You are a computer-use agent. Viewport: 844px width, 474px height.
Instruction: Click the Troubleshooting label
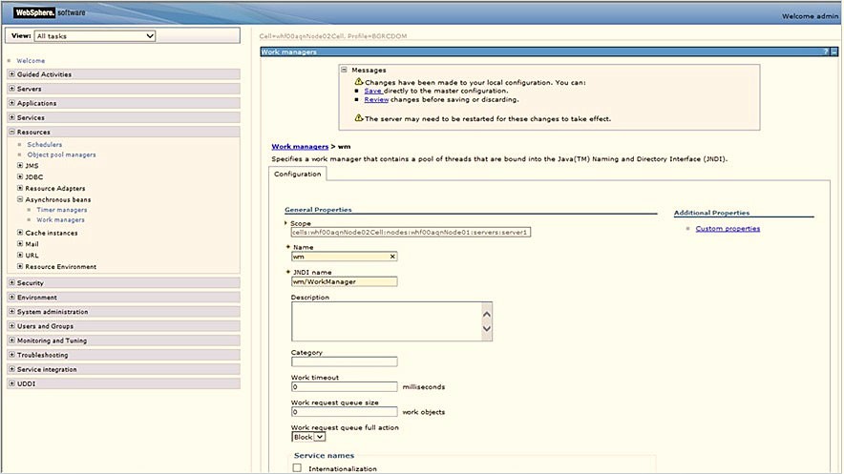[43, 355]
